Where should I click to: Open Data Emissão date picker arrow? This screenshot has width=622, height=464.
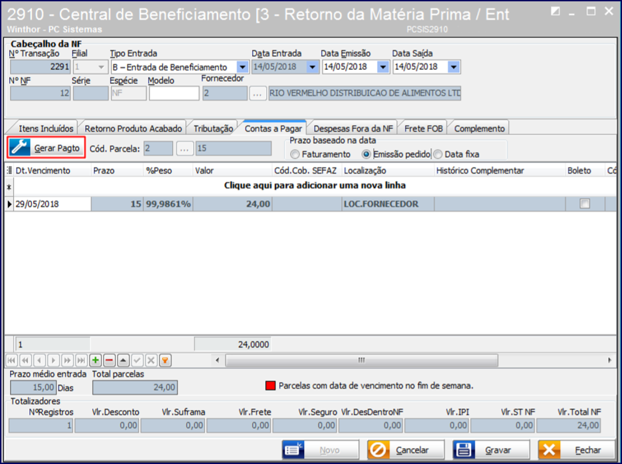tap(383, 67)
